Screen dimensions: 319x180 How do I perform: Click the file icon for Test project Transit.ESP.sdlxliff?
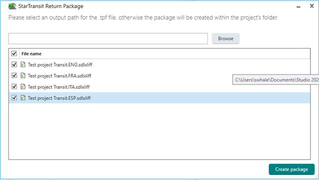click(x=23, y=98)
